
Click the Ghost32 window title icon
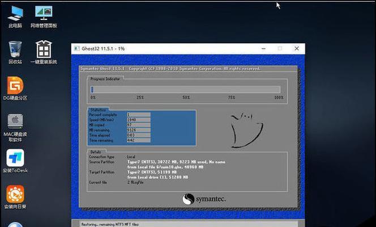[x=77, y=49]
